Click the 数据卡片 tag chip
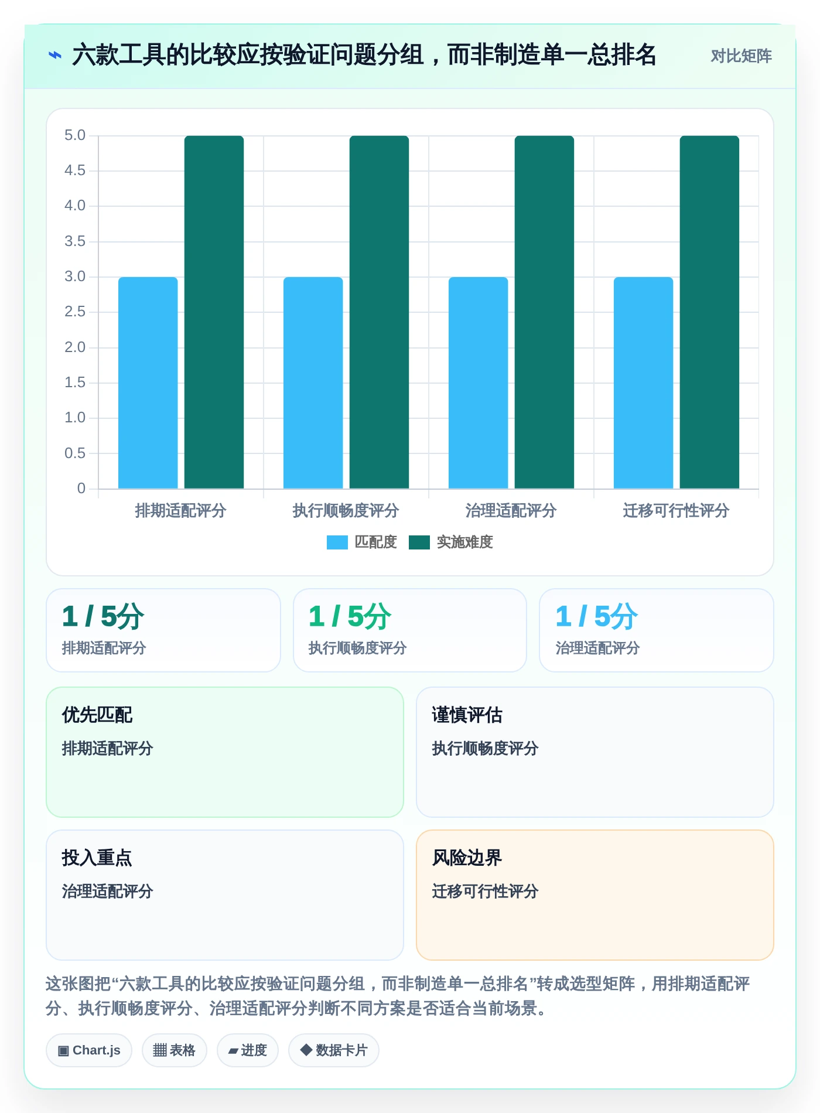Image resolution: width=820 pixels, height=1113 pixels. click(x=334, y=1050)
